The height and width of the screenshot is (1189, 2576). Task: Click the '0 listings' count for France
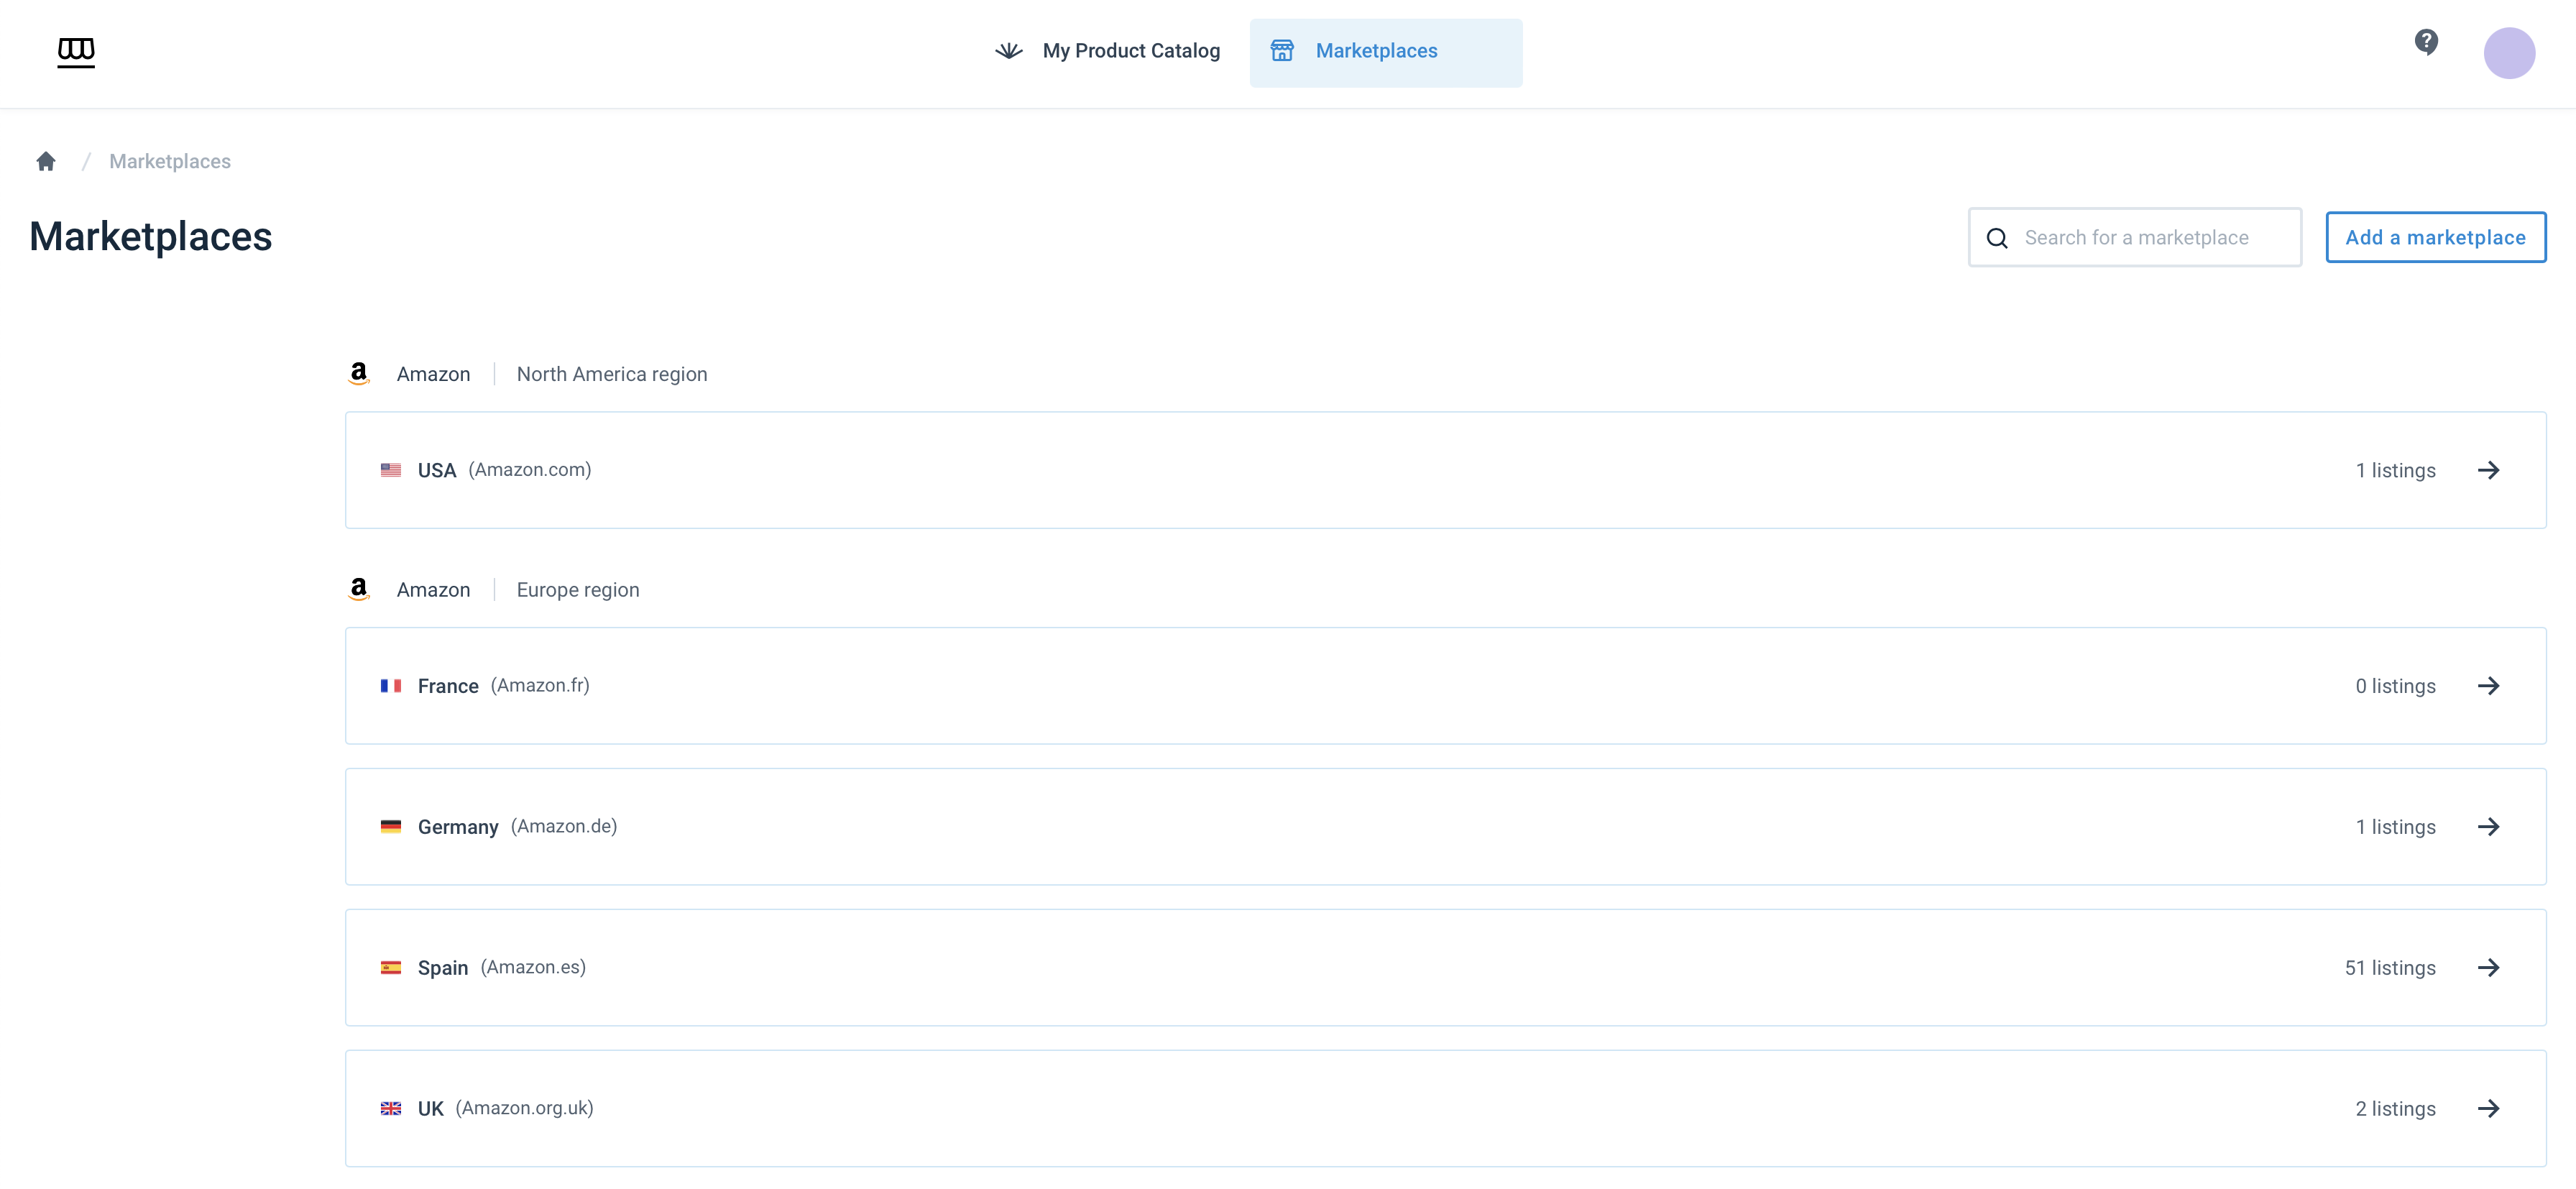click(x=2395, y=686)
